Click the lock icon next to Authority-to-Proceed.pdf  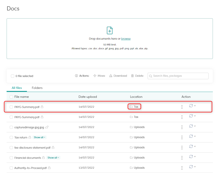[x=49, y=168]
